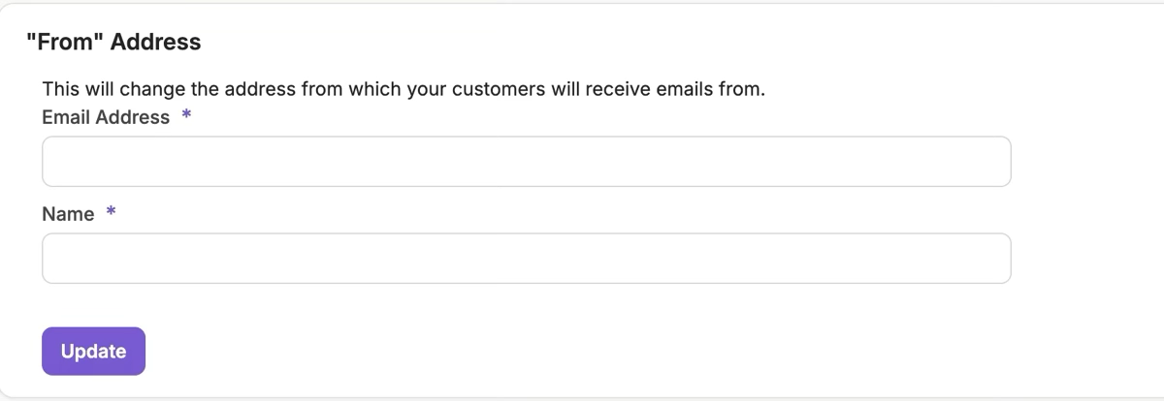Click the purple star after Email Address
Viewport: 1164px width, 401px height.
tap(186, 117)
